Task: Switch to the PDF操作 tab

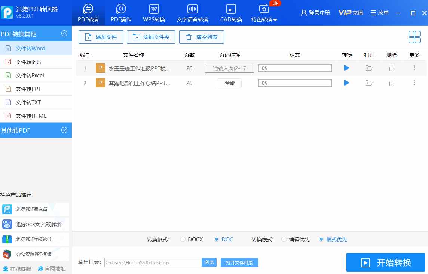Action: pos(120,11)
